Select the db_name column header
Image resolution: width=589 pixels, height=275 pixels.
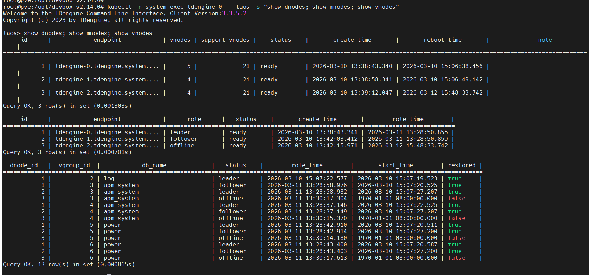[154, 165]
